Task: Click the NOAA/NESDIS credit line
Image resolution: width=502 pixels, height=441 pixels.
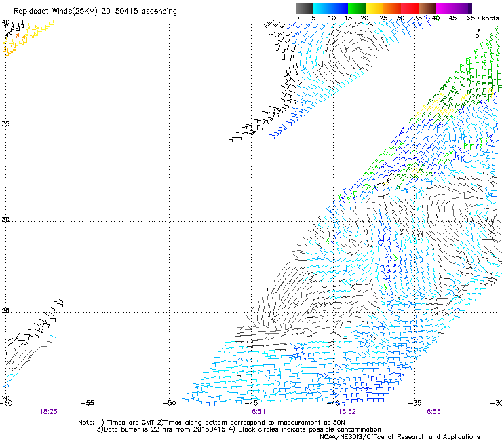Action: pyautogui.click(x=400, y=436)
